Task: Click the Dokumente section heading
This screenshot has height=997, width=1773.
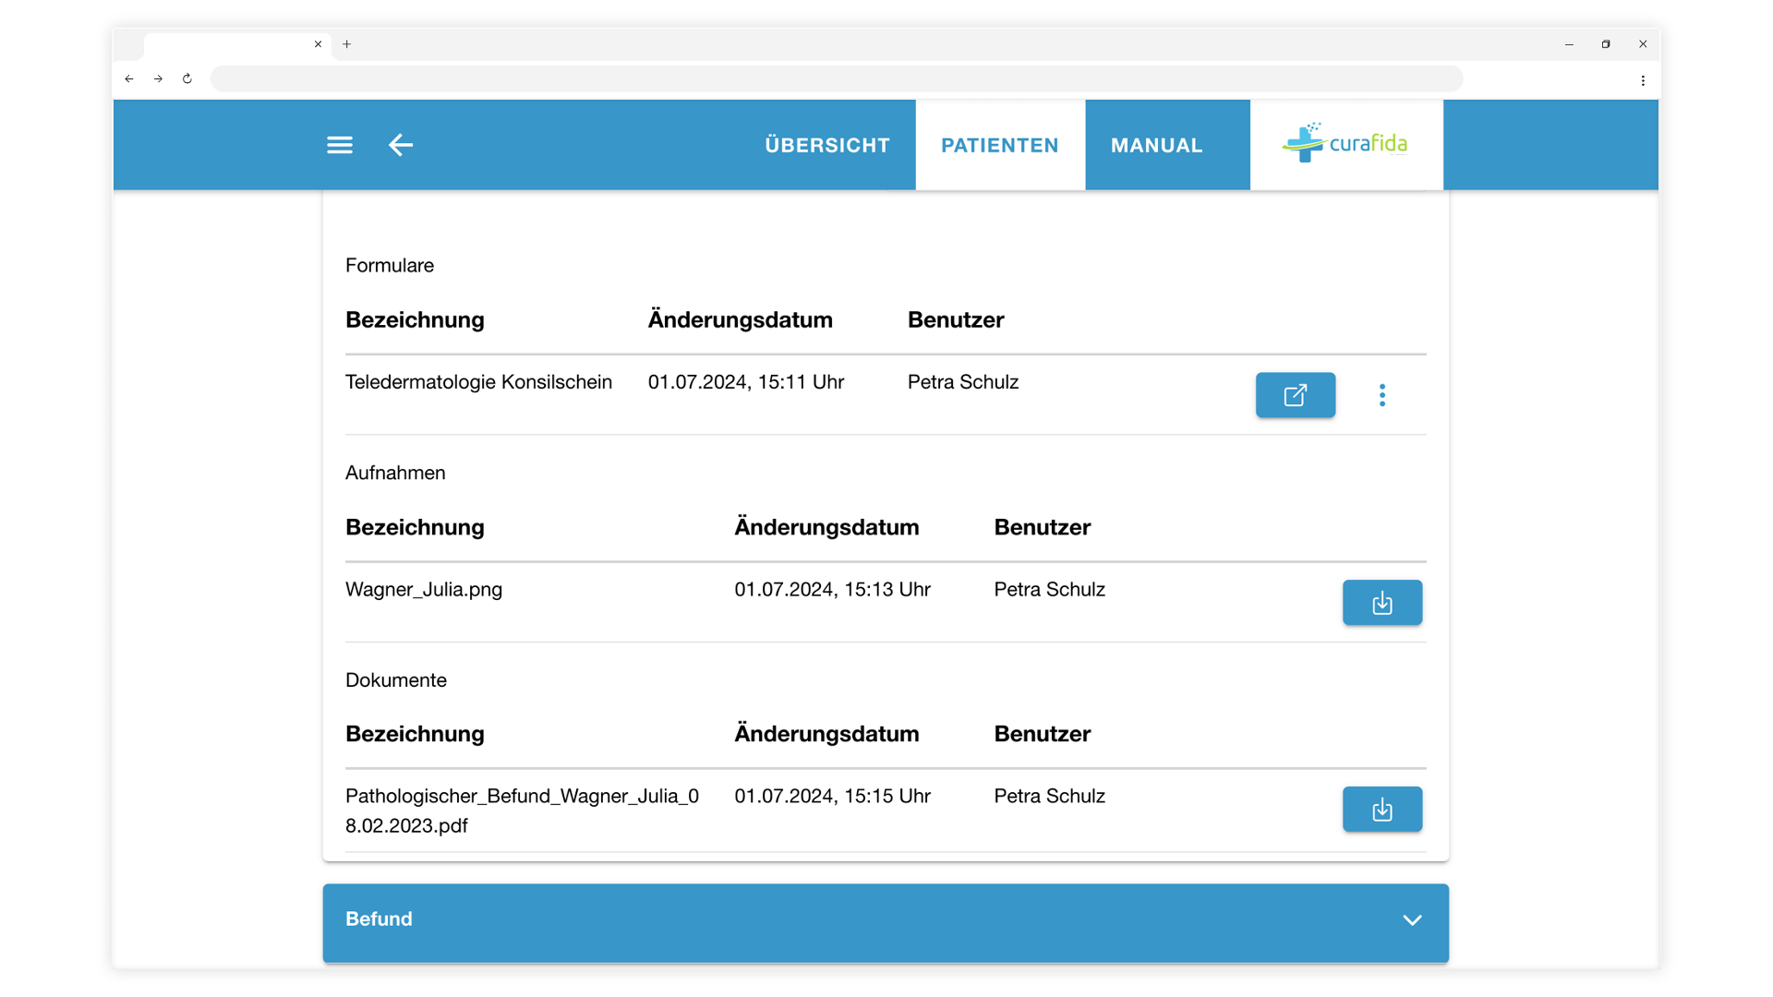Action: [x=396, y=680]
